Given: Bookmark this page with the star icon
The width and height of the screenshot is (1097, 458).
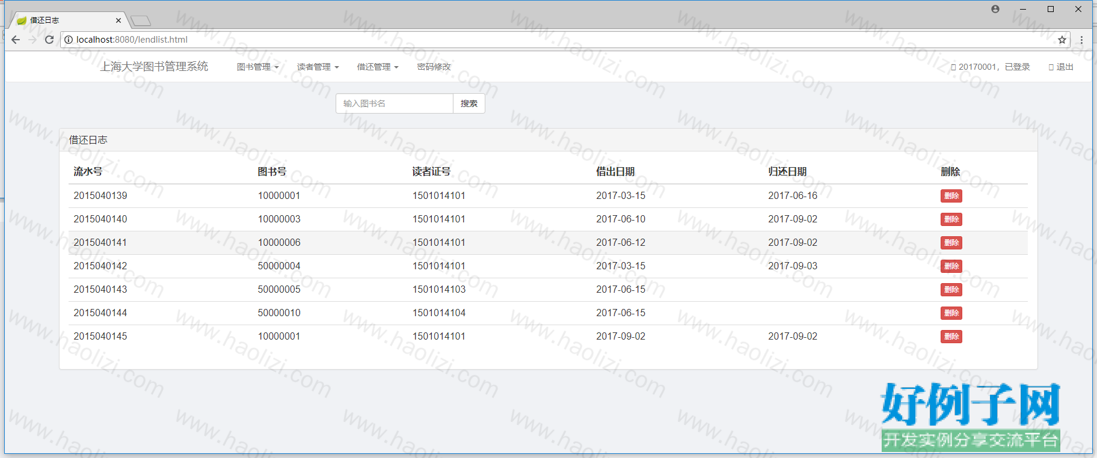Looking at the screenshot, I should [1062, 40].
